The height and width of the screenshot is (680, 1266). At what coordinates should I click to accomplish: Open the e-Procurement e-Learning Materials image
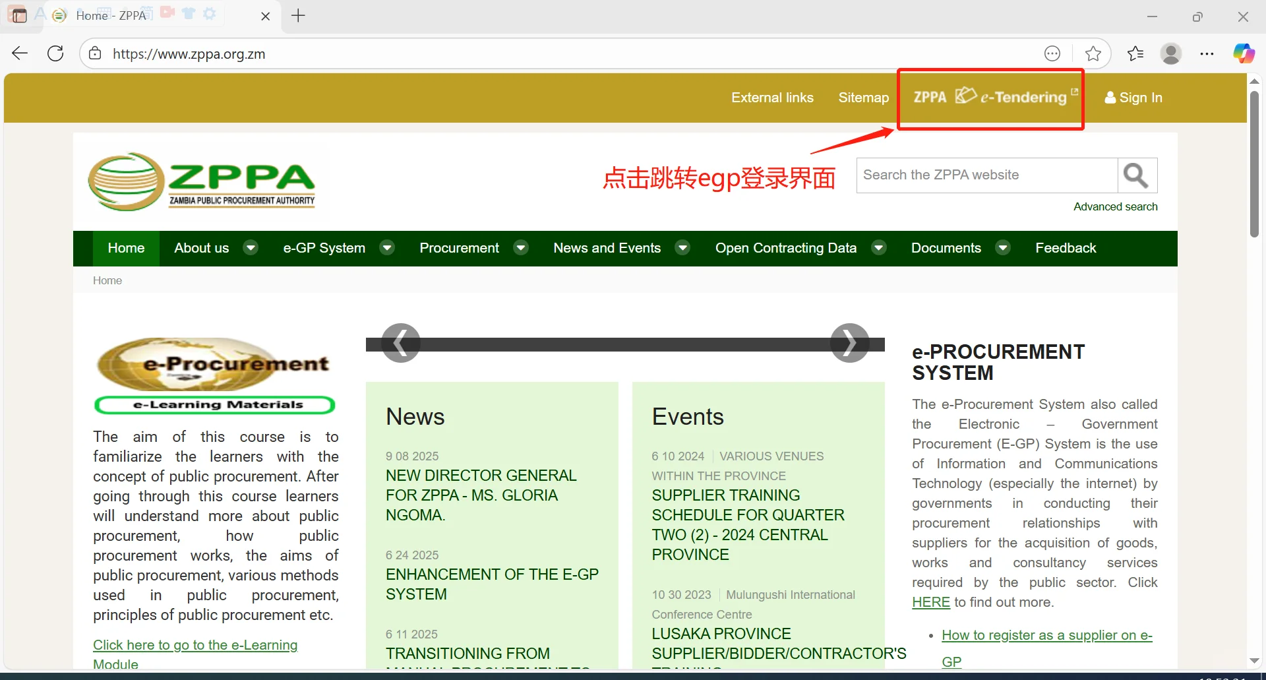pos(215,376)
